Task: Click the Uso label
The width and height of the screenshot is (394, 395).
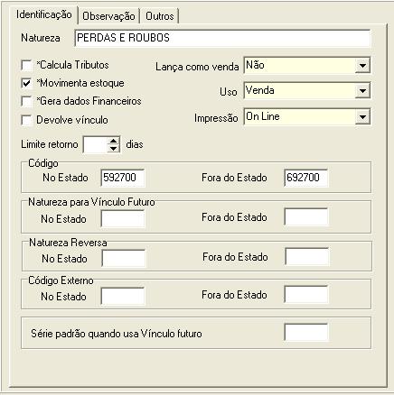Action: click(x=229, y=92)
